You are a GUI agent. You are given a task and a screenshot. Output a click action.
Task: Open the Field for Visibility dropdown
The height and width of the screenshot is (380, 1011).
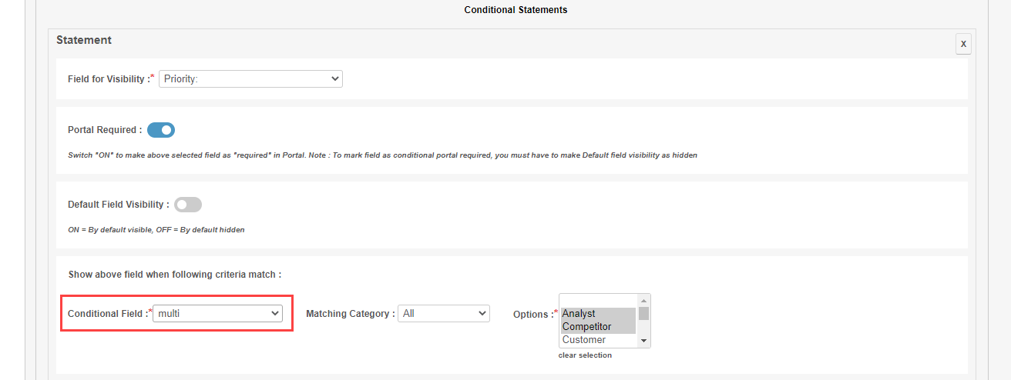point(250,78)
